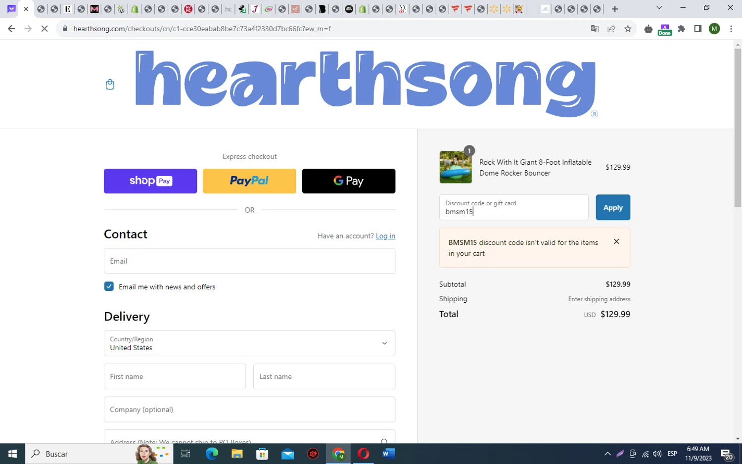Open the Mail app from the taskbar
Viewport: 742px width, 464px height.
pyautogui.click(x=287, y=454)
